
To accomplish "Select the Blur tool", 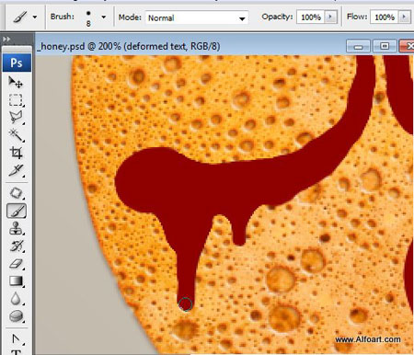I will (x=16, y=299).
